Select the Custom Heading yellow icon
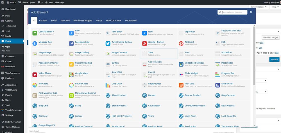This screenshot has width=281, height=133. pos(71,64)
